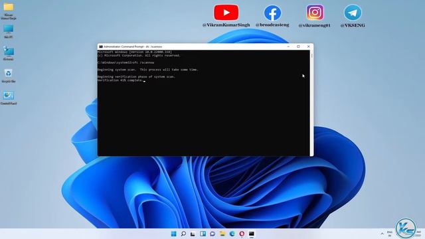Maximize the Command Prompt window
This screenshot has width=425, height=239.
(298, 46)
